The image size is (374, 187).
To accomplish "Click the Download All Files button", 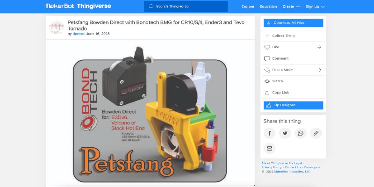I will [x=294, y=23].
